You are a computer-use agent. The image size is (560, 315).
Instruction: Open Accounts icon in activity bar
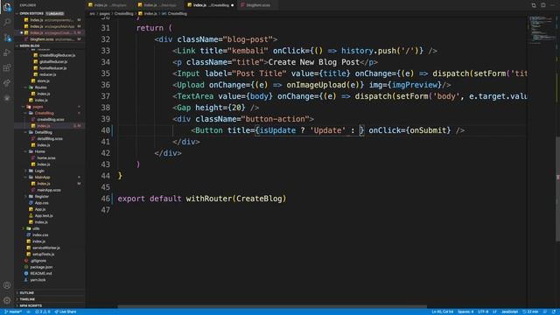click(7, 285)
